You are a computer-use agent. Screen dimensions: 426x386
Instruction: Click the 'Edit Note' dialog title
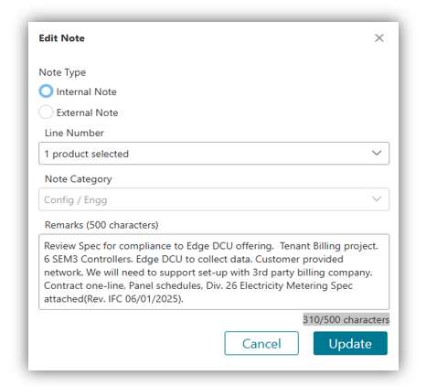62,38
